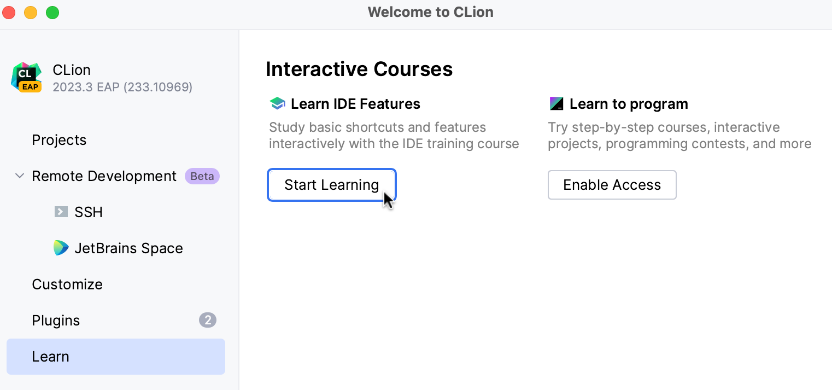Select the Learn sidebar entry

[x=51, y=356]
